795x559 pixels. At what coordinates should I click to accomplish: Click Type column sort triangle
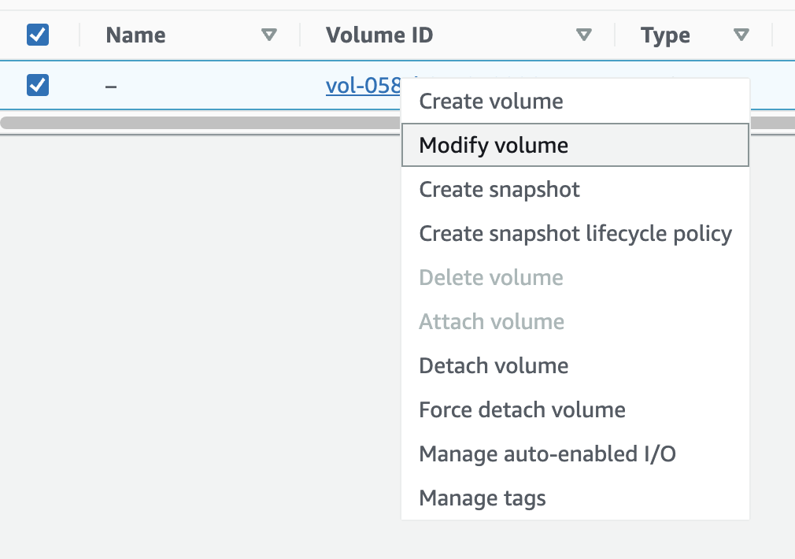click(741, 35)
